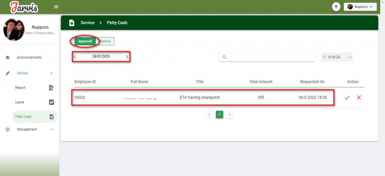Select page 1 in pagination

[x=220, y=115]
